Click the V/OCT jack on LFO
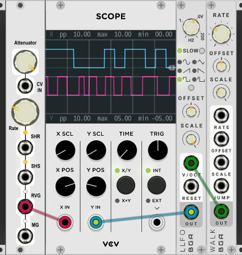The height and width of the screenshot is (255, 242). pos(191,163)
